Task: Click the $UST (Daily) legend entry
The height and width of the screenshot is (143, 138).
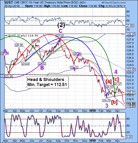Action: pyautogui.click(x=21, y=36)
